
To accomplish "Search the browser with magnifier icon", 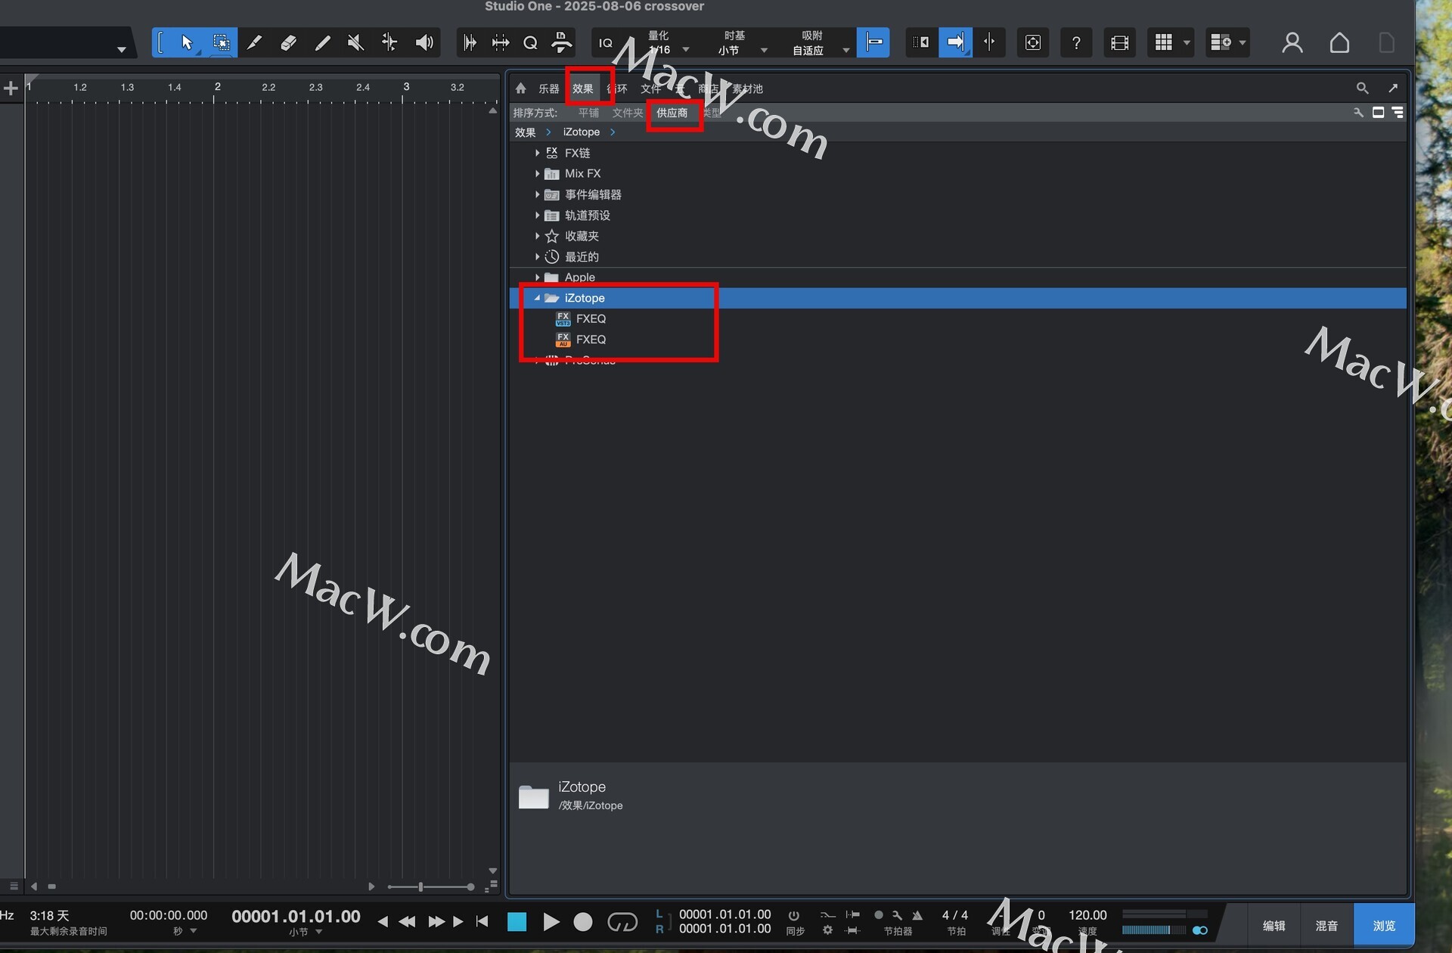I will [1362, 88].
